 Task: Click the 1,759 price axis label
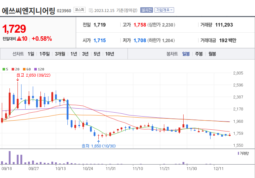click(238, 133)
